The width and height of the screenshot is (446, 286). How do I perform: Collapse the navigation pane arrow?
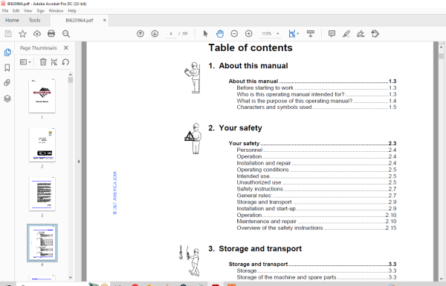(x=79, y=162)
